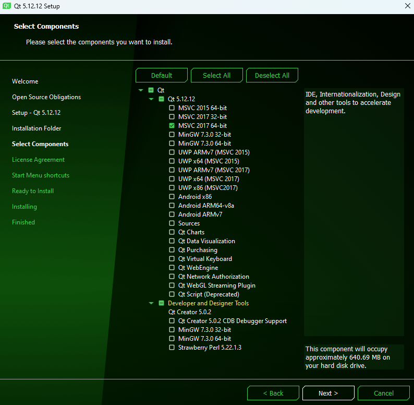Check MinGW 7.3.0 32-bit under Developer Tools
The height and width of the screenshot is (405, 414).
click(x=172, y=330)
